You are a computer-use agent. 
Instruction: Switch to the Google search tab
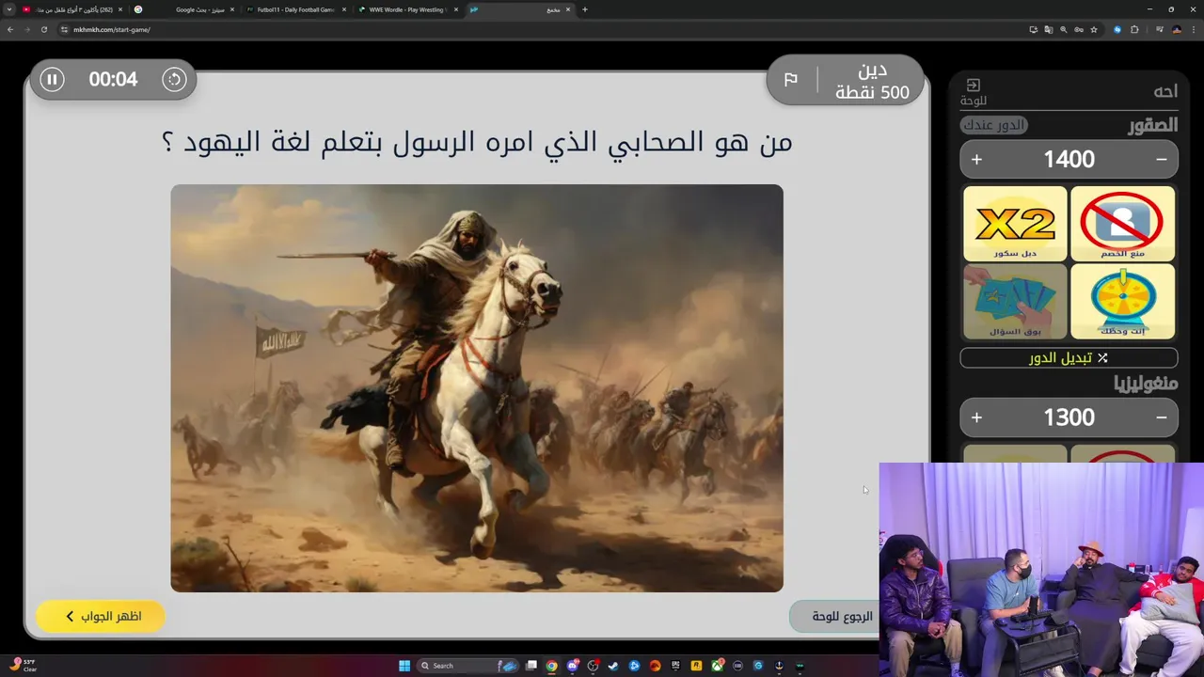183,9
